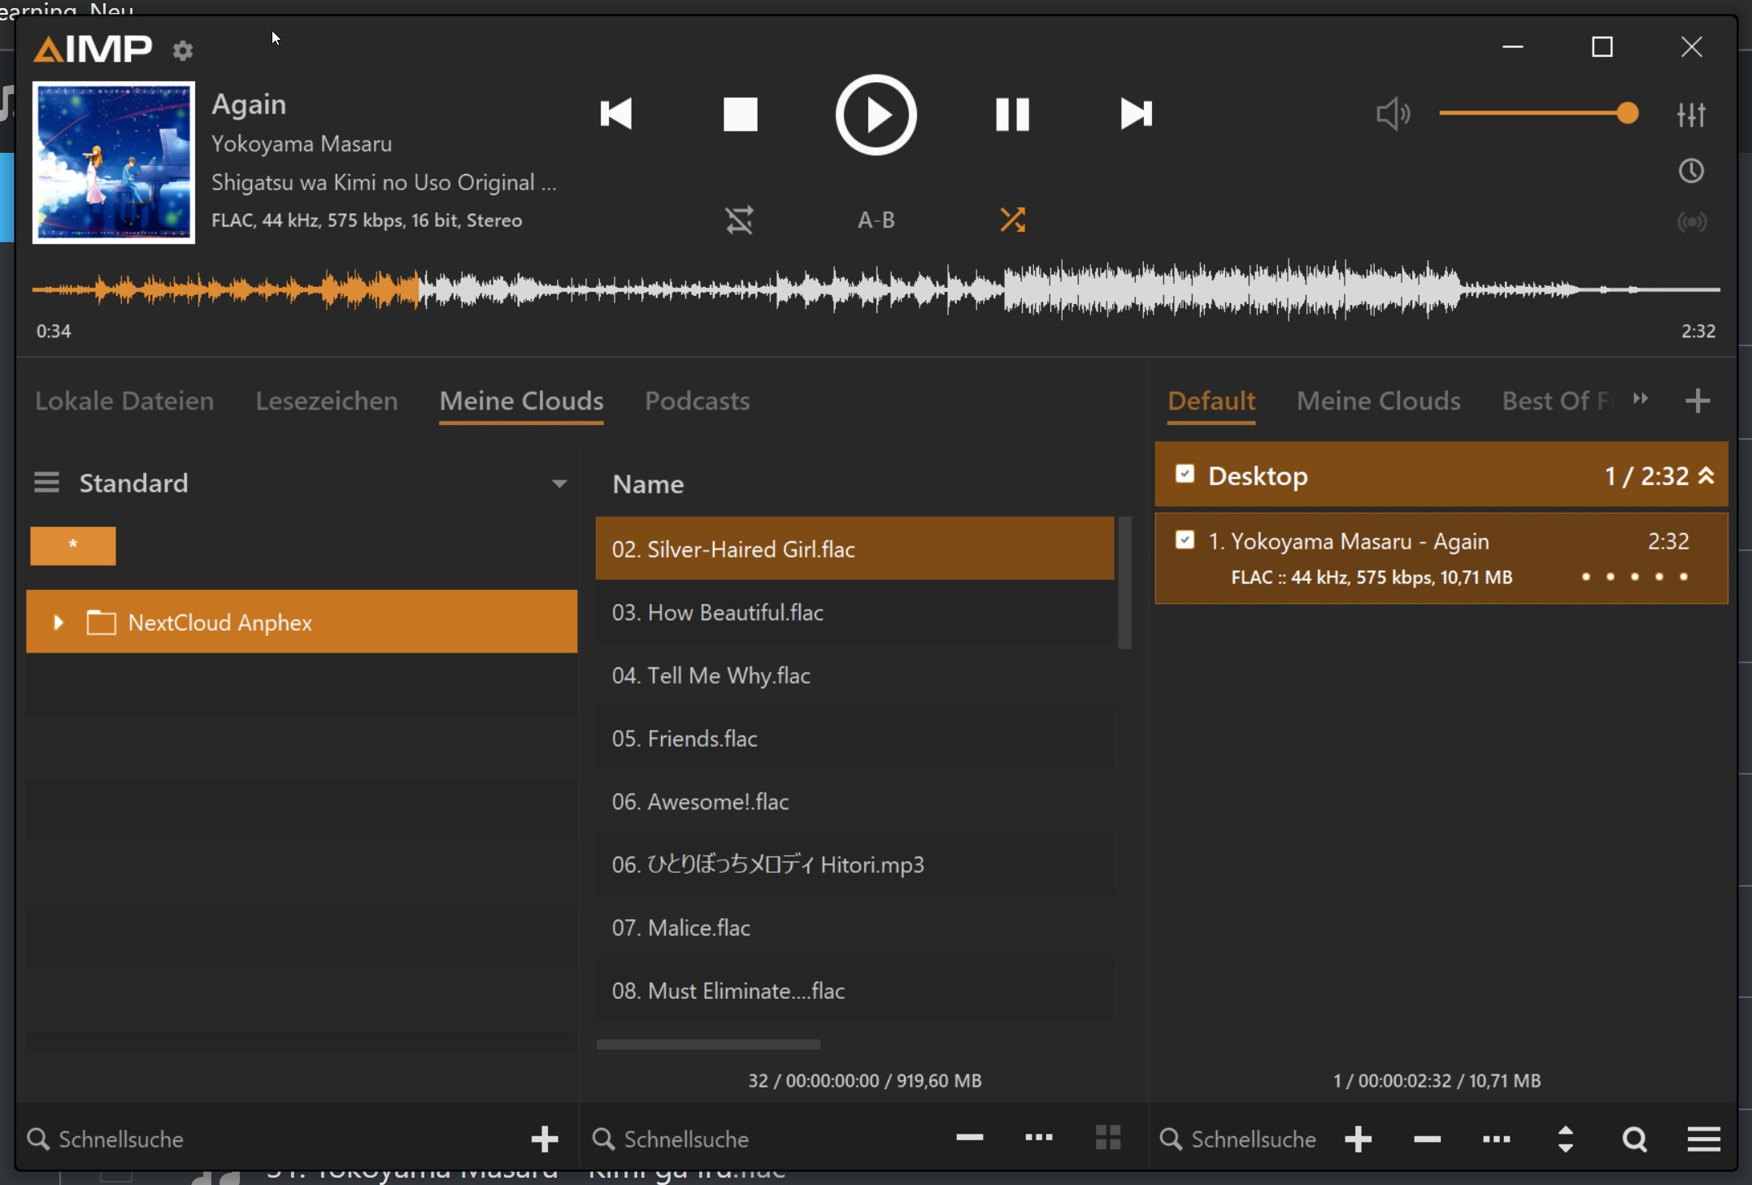Disable the orange shuffle icon
Viewport: 1752px width, 1185px height.
click(1012, 219)
